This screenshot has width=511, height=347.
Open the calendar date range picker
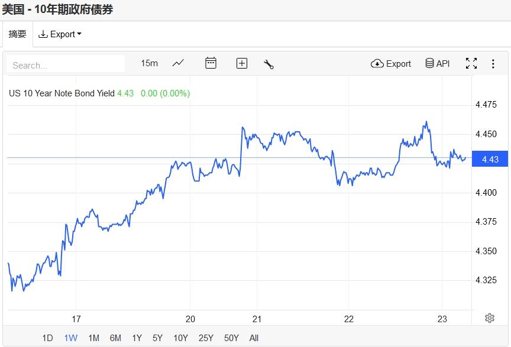(211, 63)
